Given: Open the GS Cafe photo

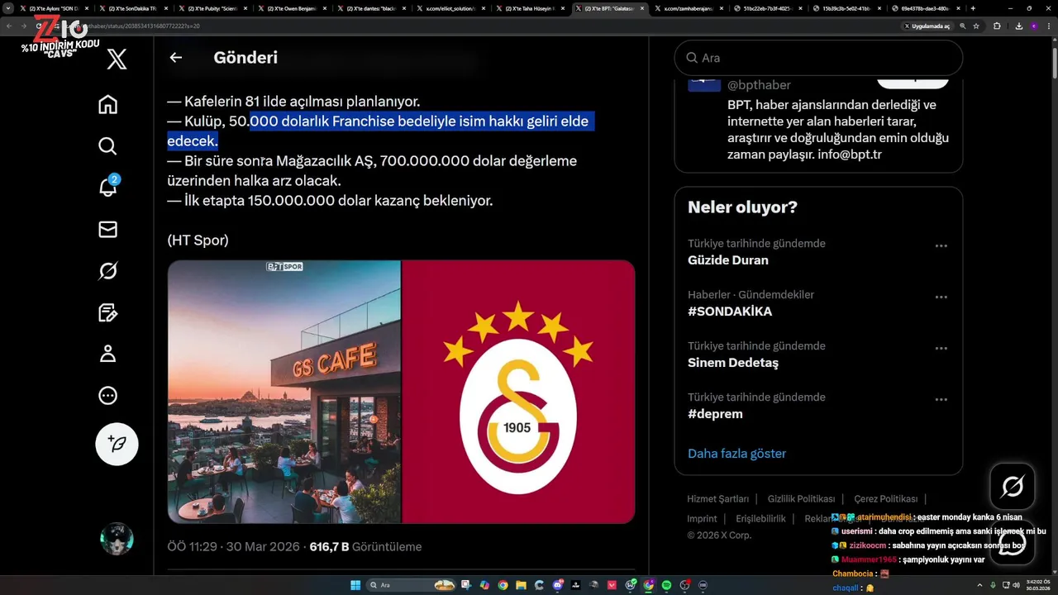Looking at the screenshot, I should (284, 392).
